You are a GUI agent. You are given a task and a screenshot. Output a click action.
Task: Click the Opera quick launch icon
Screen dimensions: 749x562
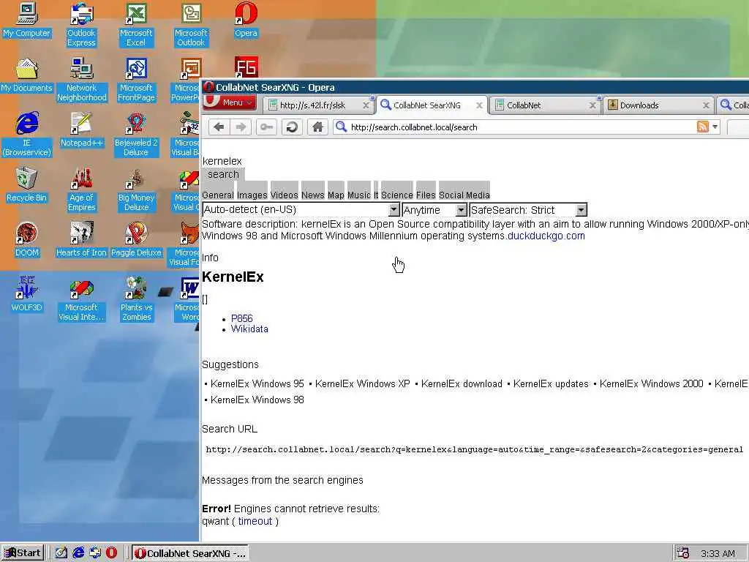tap(111, 553)
